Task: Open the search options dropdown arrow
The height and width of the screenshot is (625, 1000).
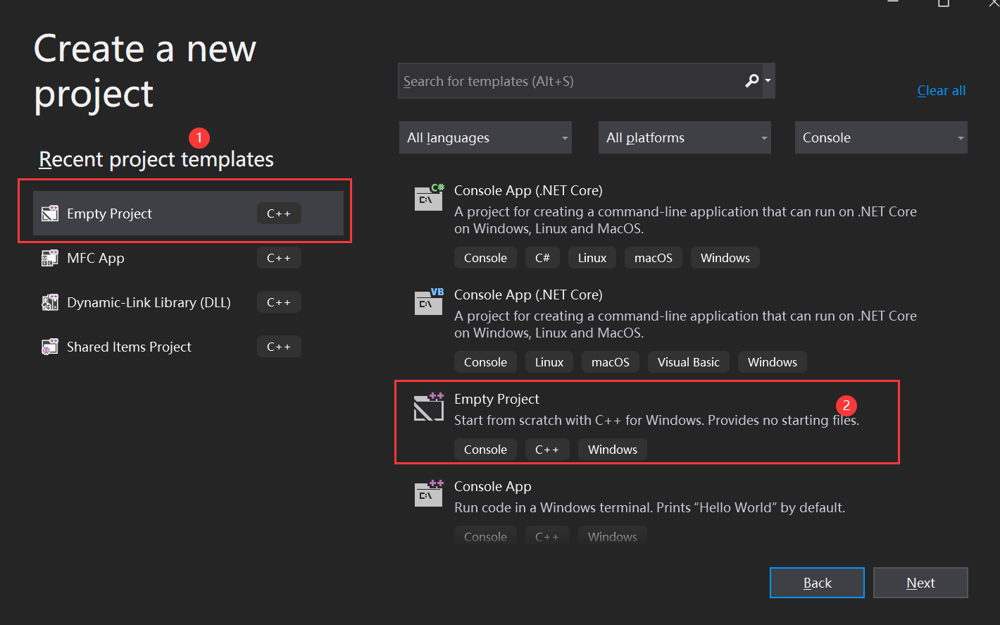Action: click(x=768, y=81)
